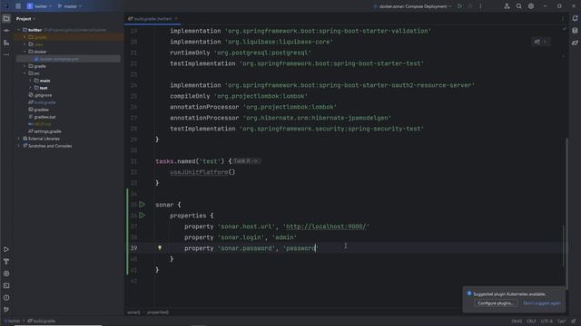581x326 pixels.
Task: Open the Compose Deployment run configuration dropdown
Action: pyautogui.click(x=412, y=6)
